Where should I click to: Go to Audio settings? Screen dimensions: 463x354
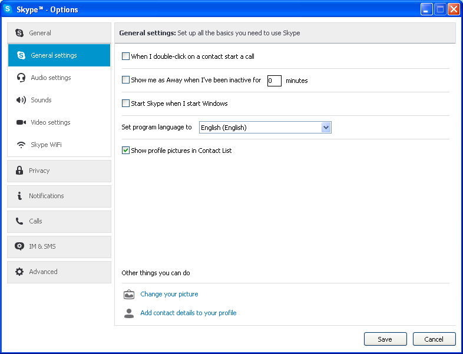pyautogui.click(x=59, y=78)
